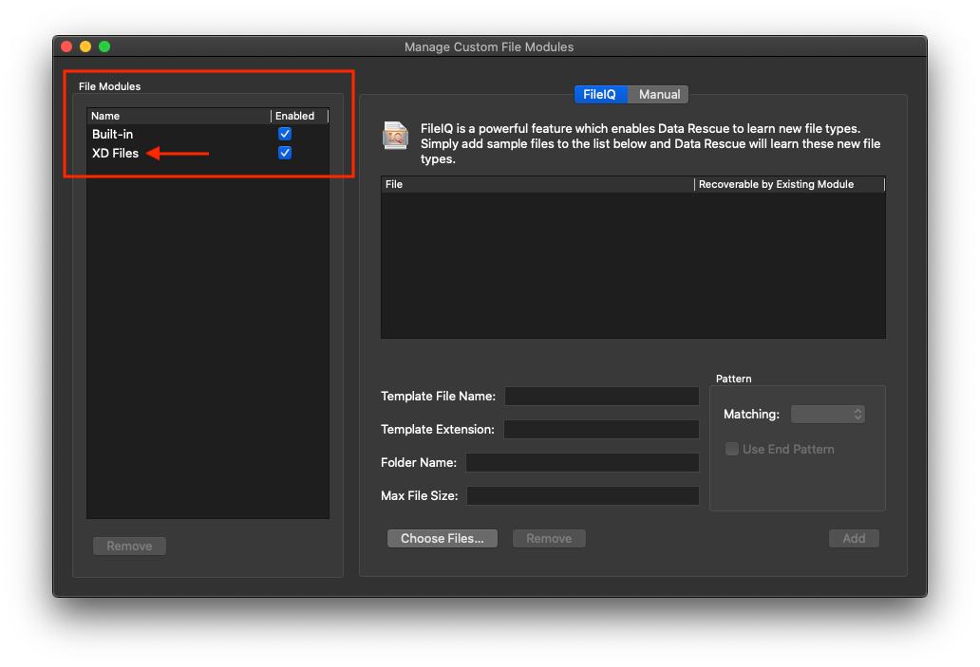Click Remove button under File Modules list

[x=129, y=546]
